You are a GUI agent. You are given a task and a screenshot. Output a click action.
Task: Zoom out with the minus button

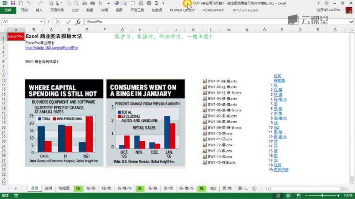click(x=306, y=196)
